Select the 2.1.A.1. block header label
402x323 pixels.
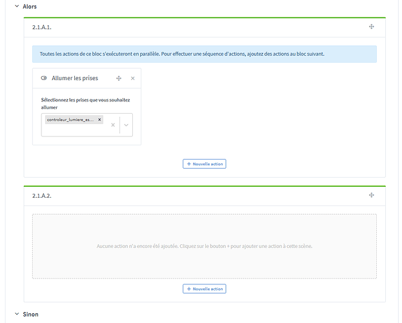(42, 27)
